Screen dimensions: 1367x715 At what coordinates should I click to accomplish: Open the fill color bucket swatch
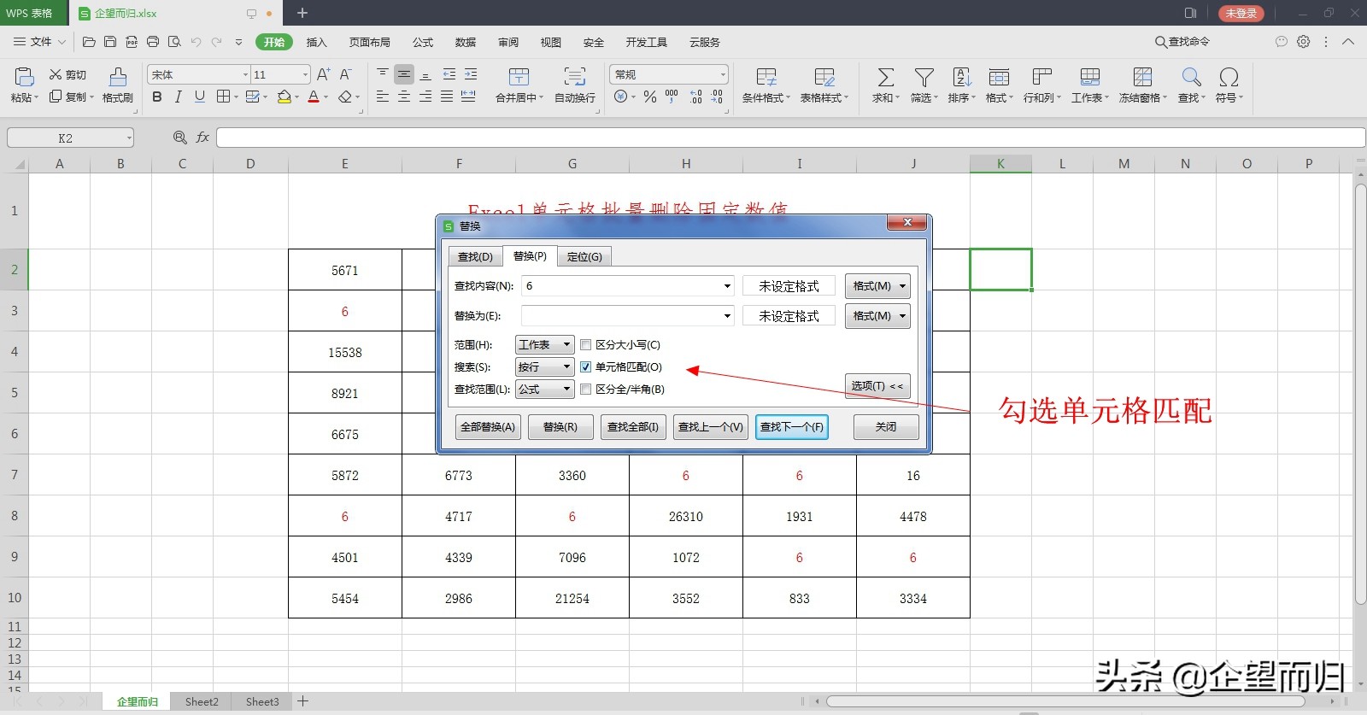point(285,97)
